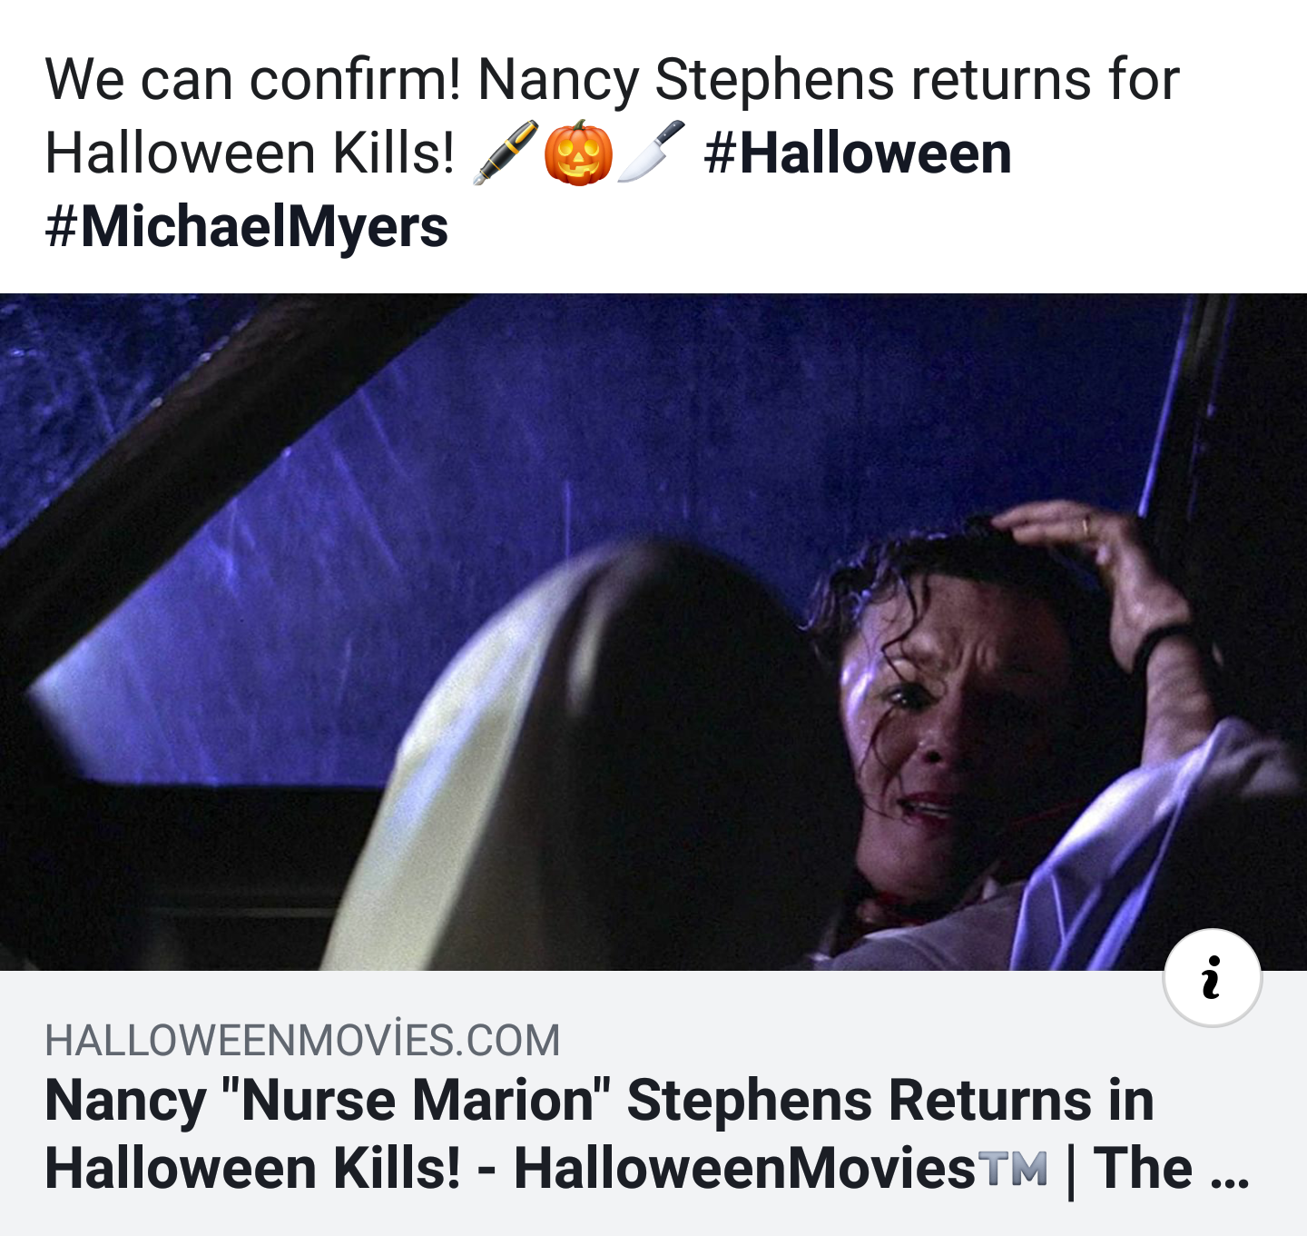Click the kitchen knife emoji
1307x1236 pixels.
pos(651,152)
